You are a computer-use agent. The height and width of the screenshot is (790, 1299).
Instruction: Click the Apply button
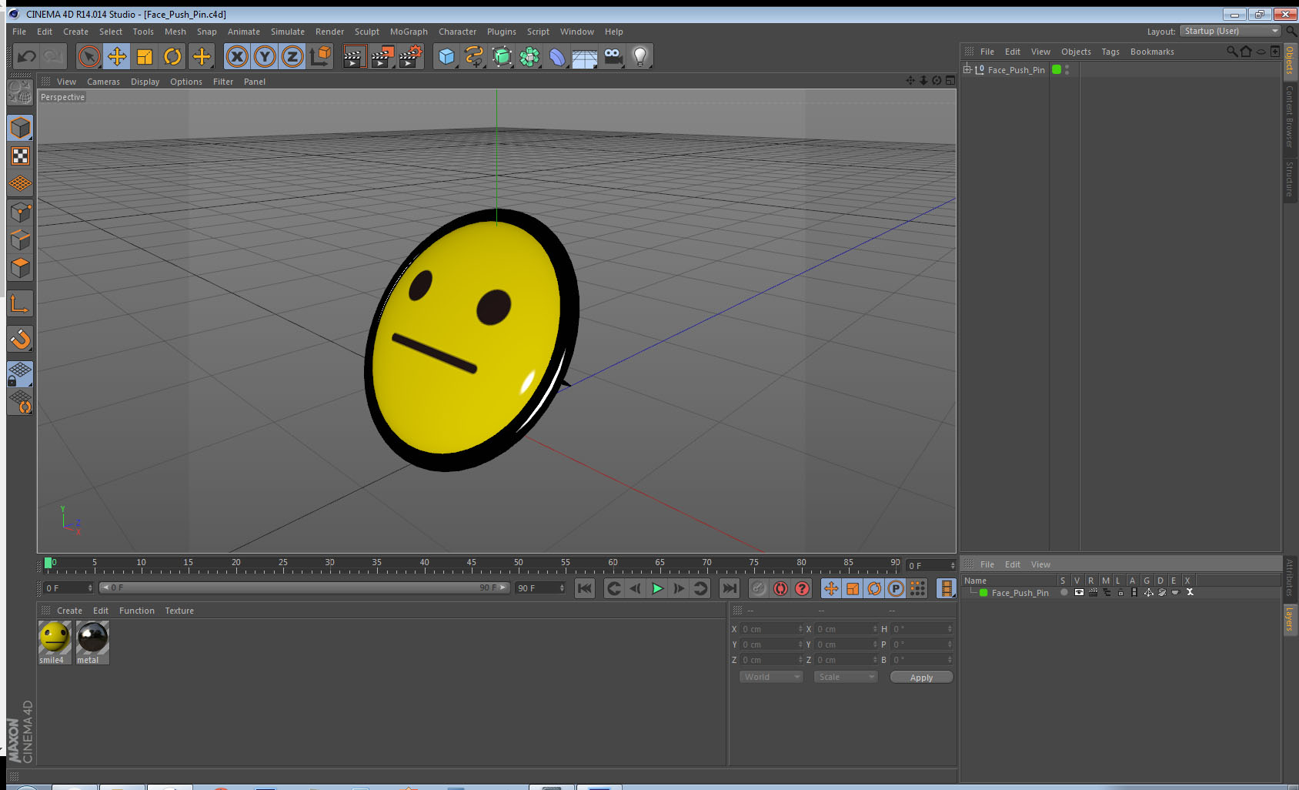(x=921, y=677)
